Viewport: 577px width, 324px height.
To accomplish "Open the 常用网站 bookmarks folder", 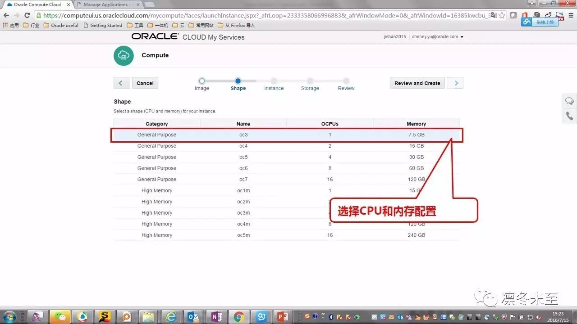I will pyautogui.click(x=201, y=26).
